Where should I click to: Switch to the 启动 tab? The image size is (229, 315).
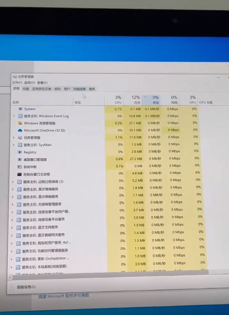tap(57, 89)
